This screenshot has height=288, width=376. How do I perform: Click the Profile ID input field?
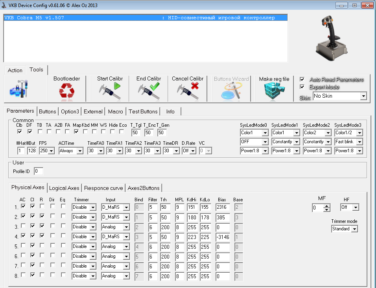(38, 171)
